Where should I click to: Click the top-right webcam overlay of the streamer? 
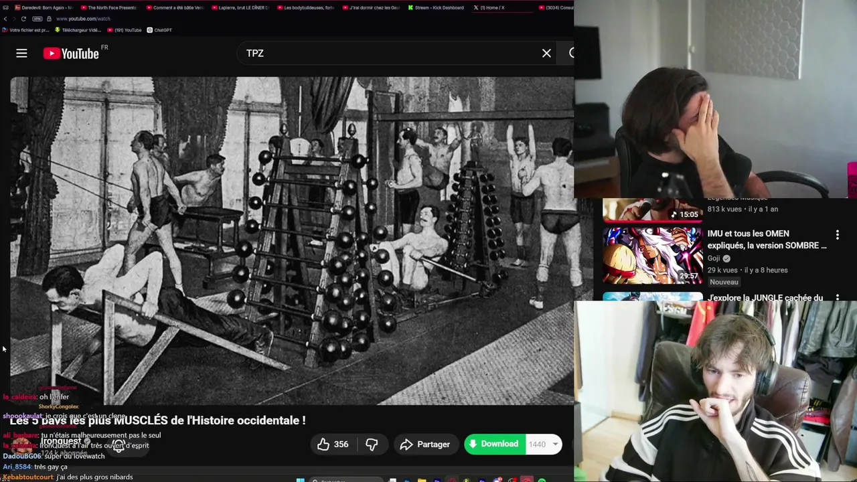pyautogui.click(x=715, y=99)
